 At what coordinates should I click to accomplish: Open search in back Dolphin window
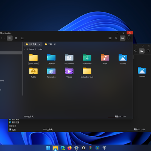point(136,51)
